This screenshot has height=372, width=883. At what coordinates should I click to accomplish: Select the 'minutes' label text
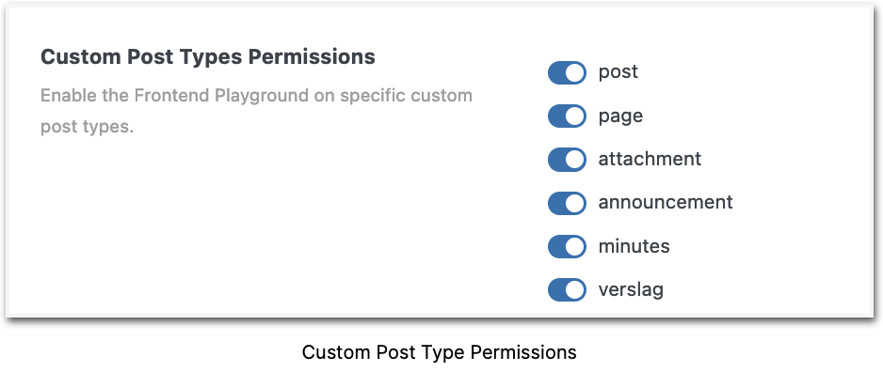point(634,246)
